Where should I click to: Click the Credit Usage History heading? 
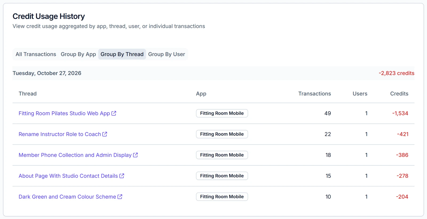49,16
